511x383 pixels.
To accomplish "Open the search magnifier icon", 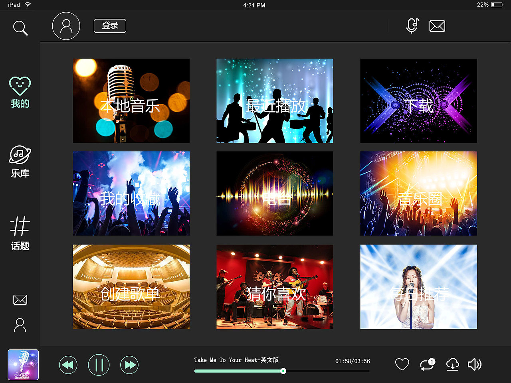I will point(20,28).
